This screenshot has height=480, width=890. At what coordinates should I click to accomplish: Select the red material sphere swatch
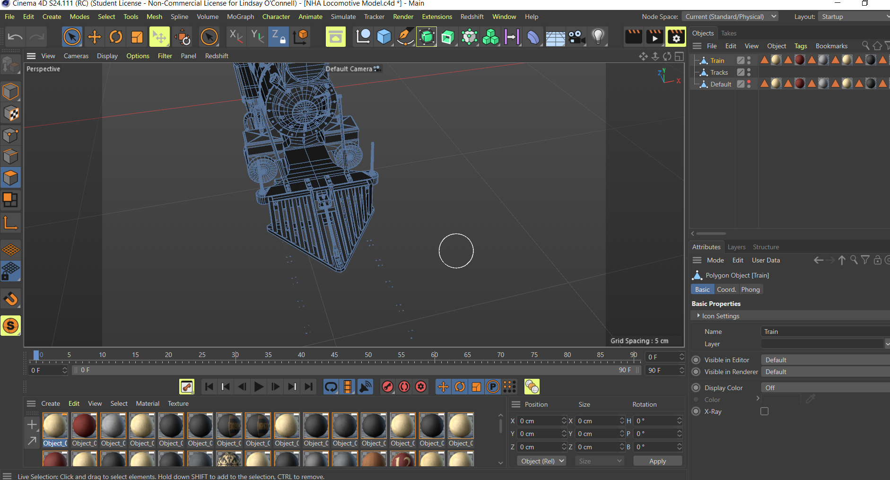pos(84,426)
